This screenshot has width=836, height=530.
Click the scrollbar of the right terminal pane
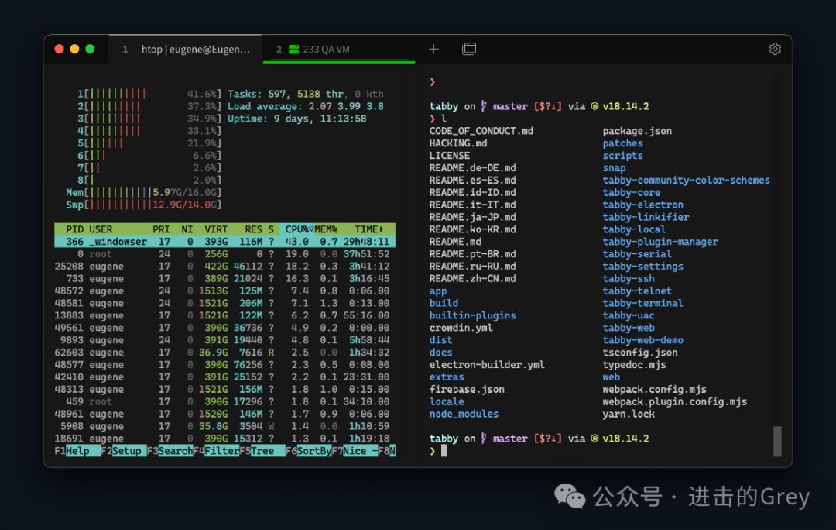click(x=777, y=442)
